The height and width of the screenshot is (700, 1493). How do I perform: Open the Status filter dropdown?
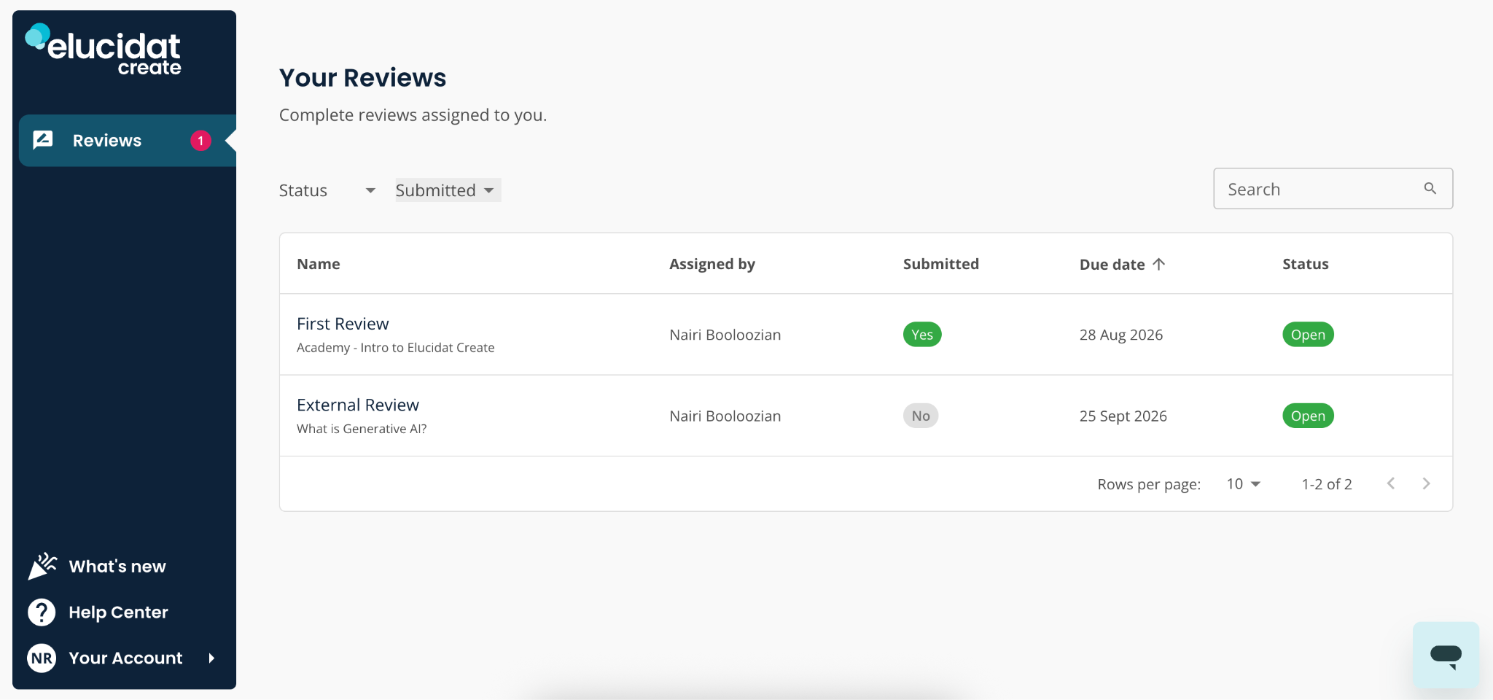[x=327, y=190]
